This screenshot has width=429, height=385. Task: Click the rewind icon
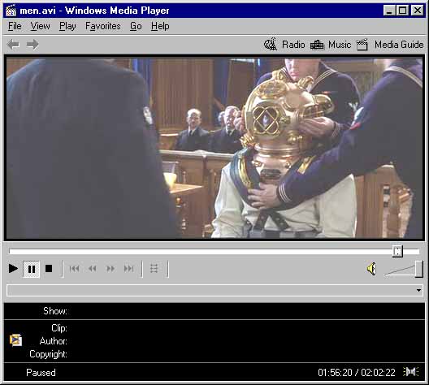point(93,269)
